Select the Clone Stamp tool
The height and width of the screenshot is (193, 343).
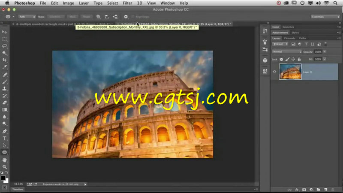(4, 89)
